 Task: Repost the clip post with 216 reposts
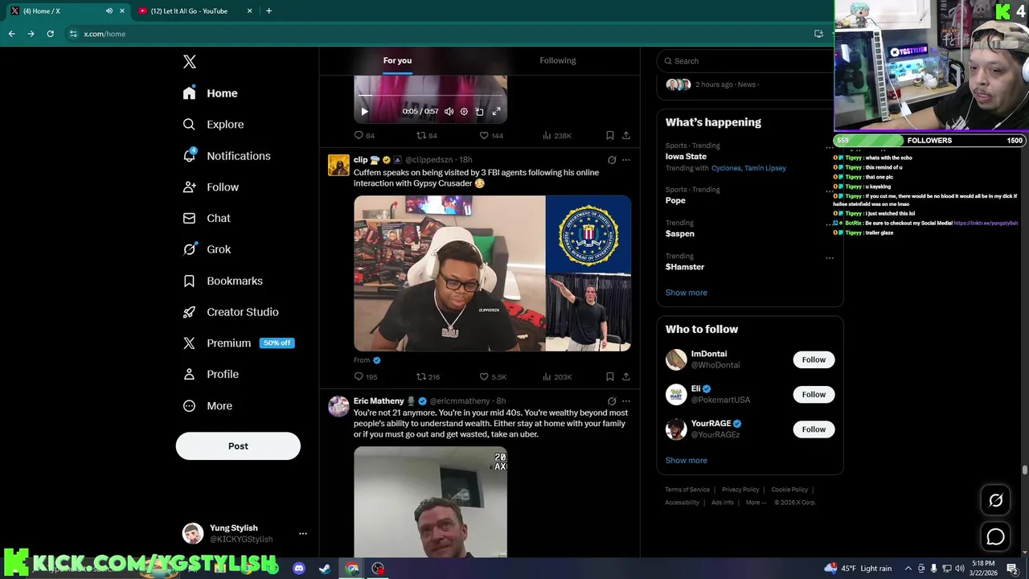(428, 376)
